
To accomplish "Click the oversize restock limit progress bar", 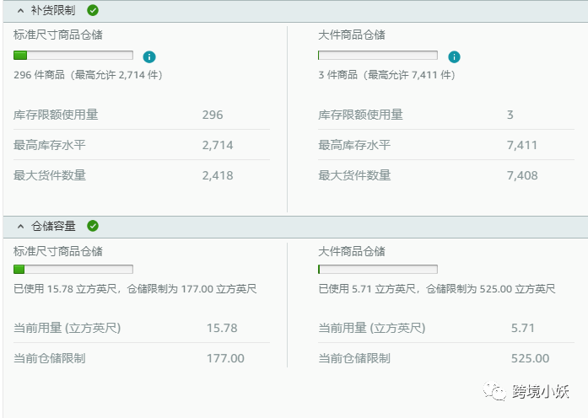I will (377, 56).
